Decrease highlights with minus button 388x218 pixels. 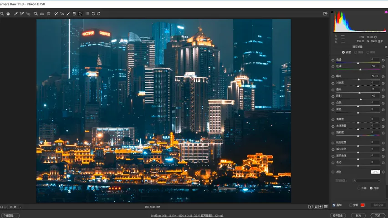tap(333, 90)
